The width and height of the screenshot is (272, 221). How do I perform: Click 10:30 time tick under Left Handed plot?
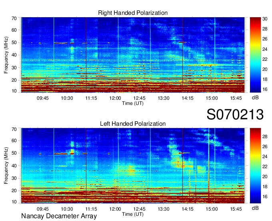67,209
